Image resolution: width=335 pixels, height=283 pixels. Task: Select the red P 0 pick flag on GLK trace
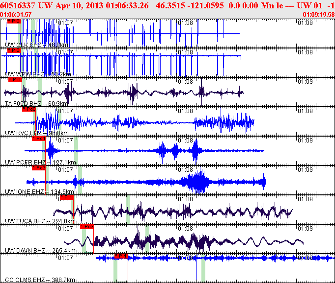click(x=14, y=21)
